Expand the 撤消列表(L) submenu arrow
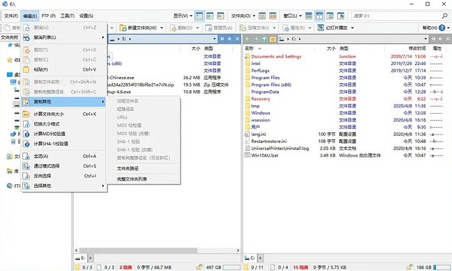Viewport: 452px width, 271px height. 103,37
